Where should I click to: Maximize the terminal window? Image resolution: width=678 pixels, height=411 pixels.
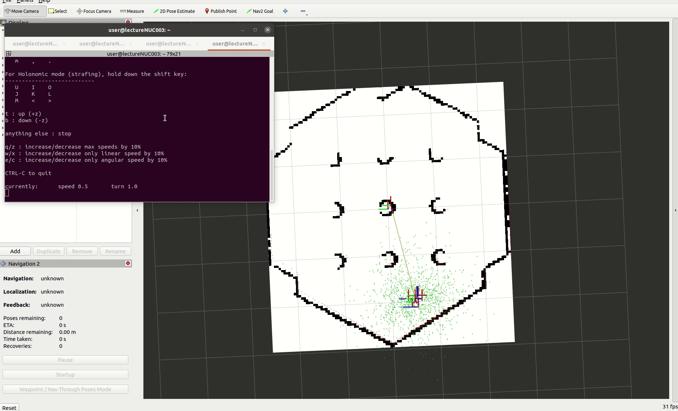tap(255, 30)
